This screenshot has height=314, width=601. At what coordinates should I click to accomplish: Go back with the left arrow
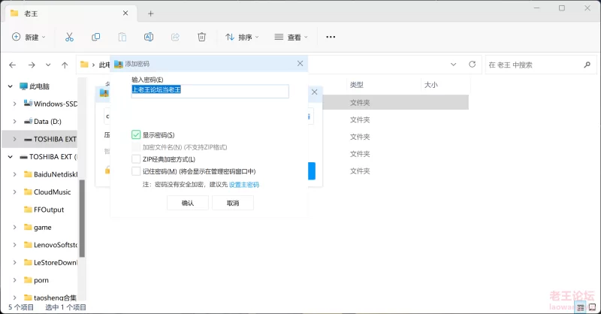12,65
